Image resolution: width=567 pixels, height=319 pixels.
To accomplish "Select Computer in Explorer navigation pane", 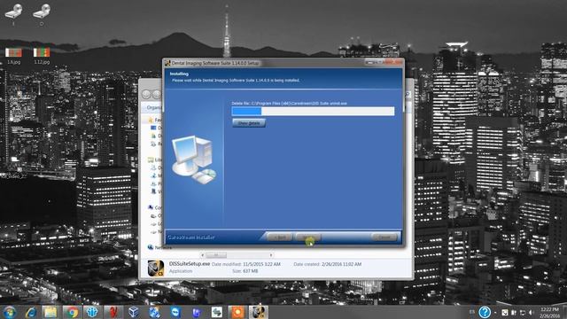I will pyautogui.click(x=155, y=207).
